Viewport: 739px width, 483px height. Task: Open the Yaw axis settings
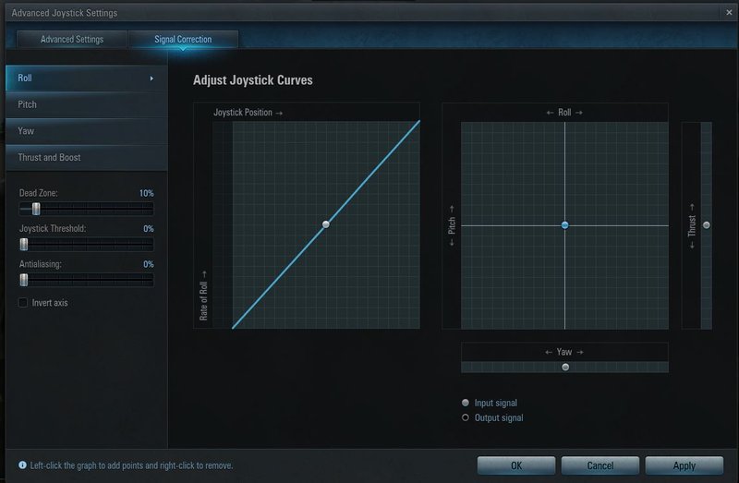(87, 131)
